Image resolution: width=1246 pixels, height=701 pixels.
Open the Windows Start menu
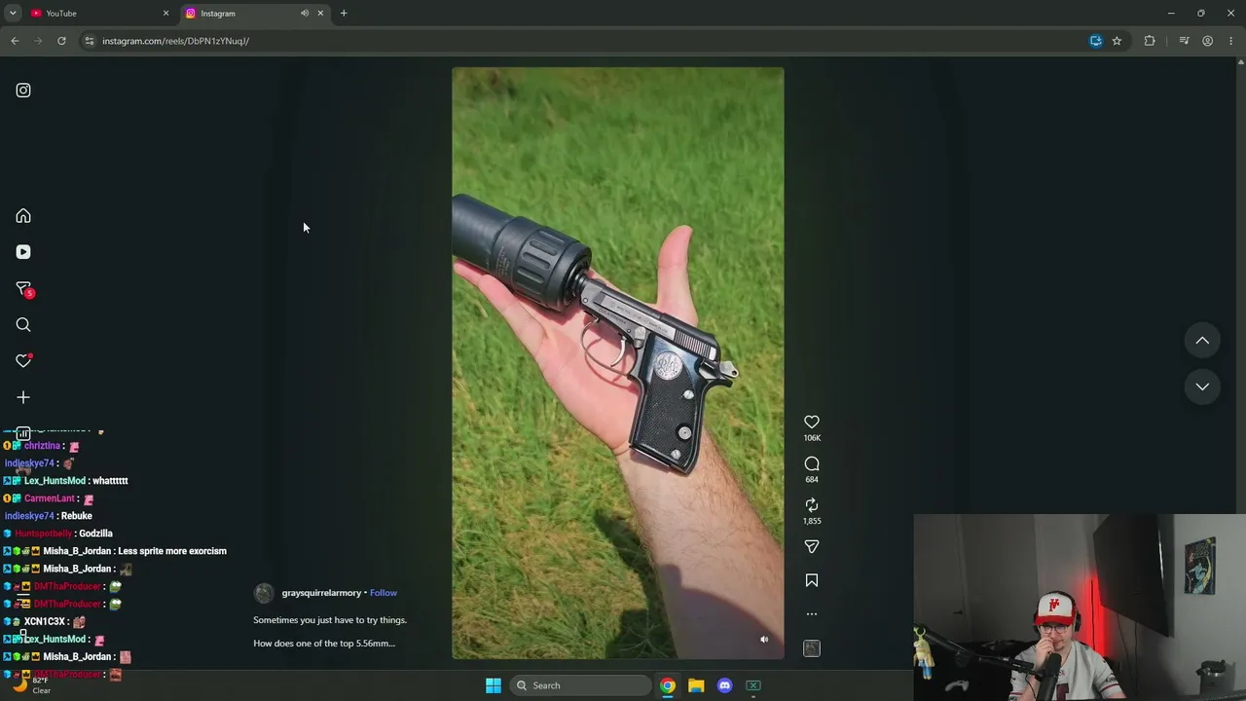(494, 685)
